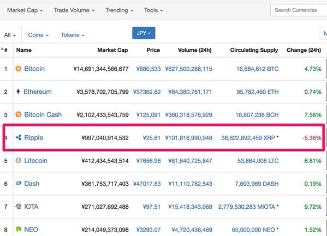This screenshot has width=327, height=236.
Task: Click the Litecoin logo icon
Action: point(19,160)
